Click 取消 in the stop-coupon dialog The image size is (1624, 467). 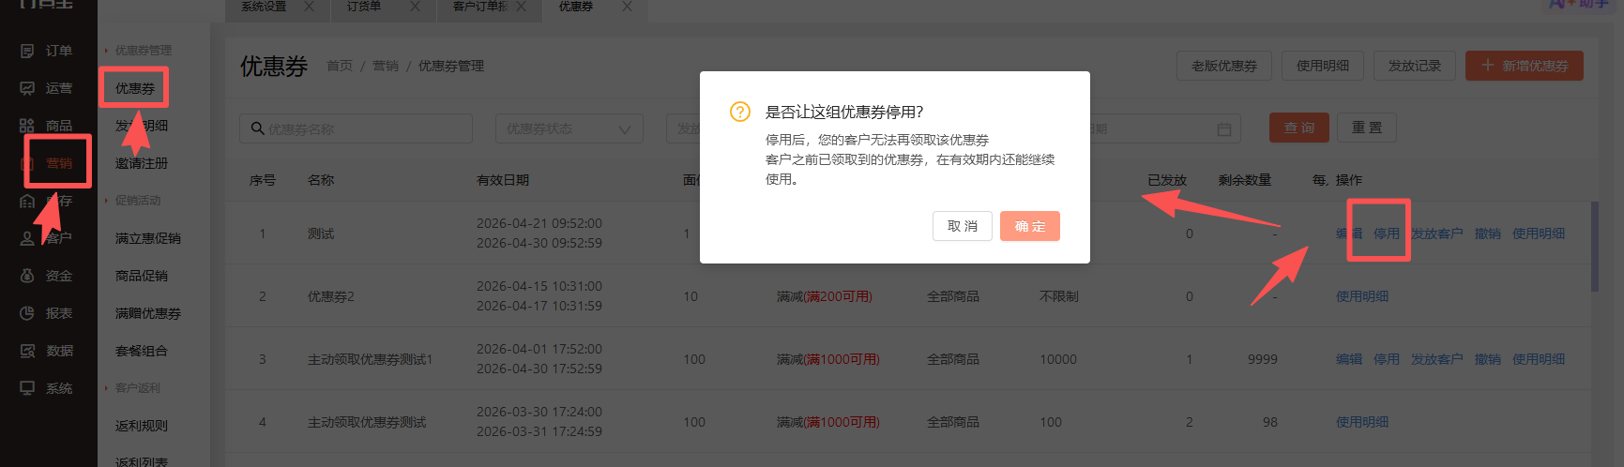[963, 226]
